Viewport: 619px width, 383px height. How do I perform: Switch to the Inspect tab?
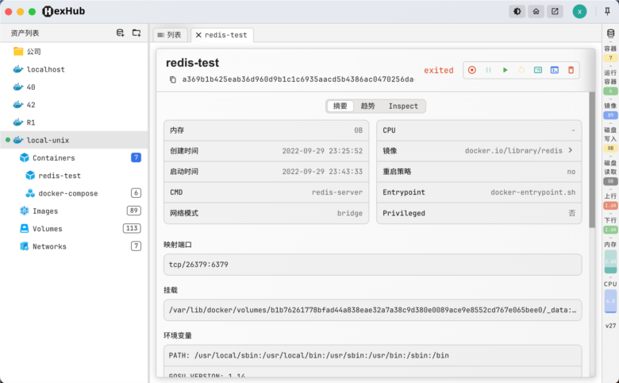coord(403,106)
